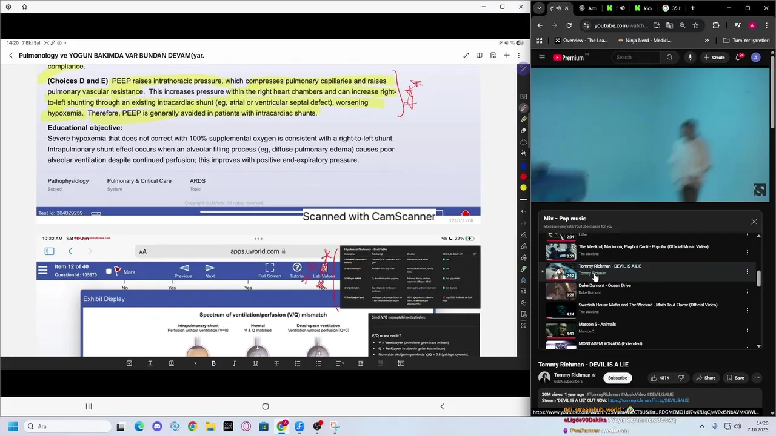Toggle underline formatting in notes toolbar
The image size is (776, 436).
pyautogui.click(x=255, y=363)
